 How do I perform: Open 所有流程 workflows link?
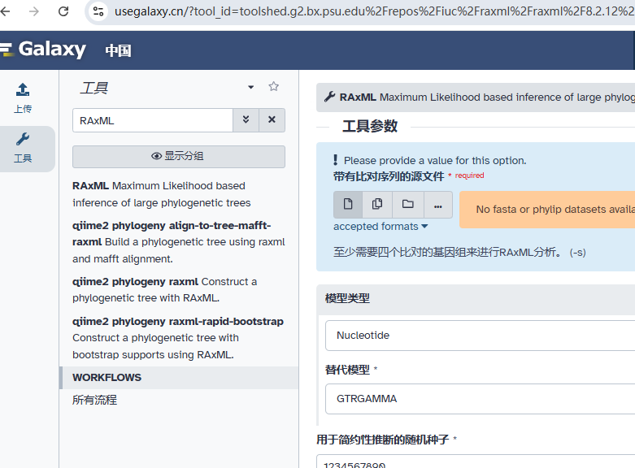pyautogui.click(x=95, y=400)
